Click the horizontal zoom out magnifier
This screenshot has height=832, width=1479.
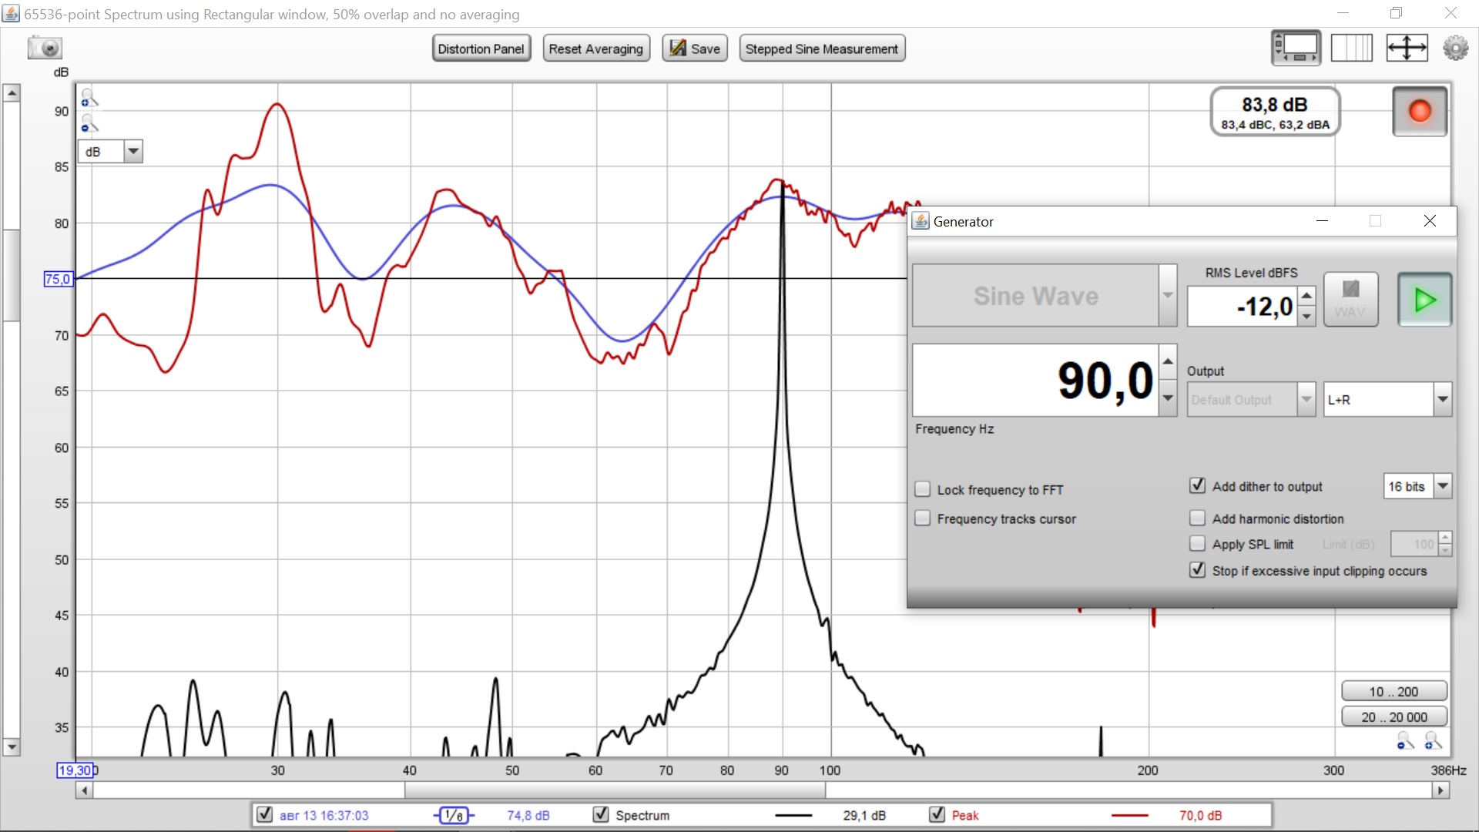tap(1405, 740)
